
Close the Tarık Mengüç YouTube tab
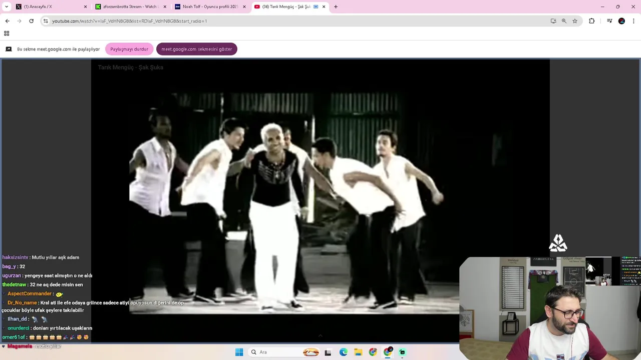tap(324, 6)
